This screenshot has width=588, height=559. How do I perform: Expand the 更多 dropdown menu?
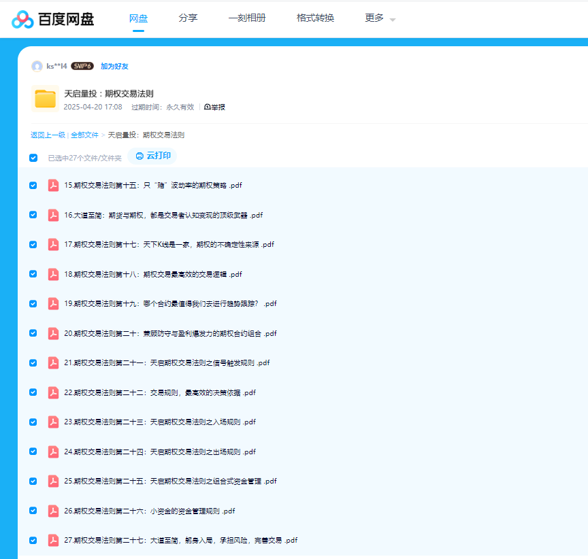[x=380, y=18]
